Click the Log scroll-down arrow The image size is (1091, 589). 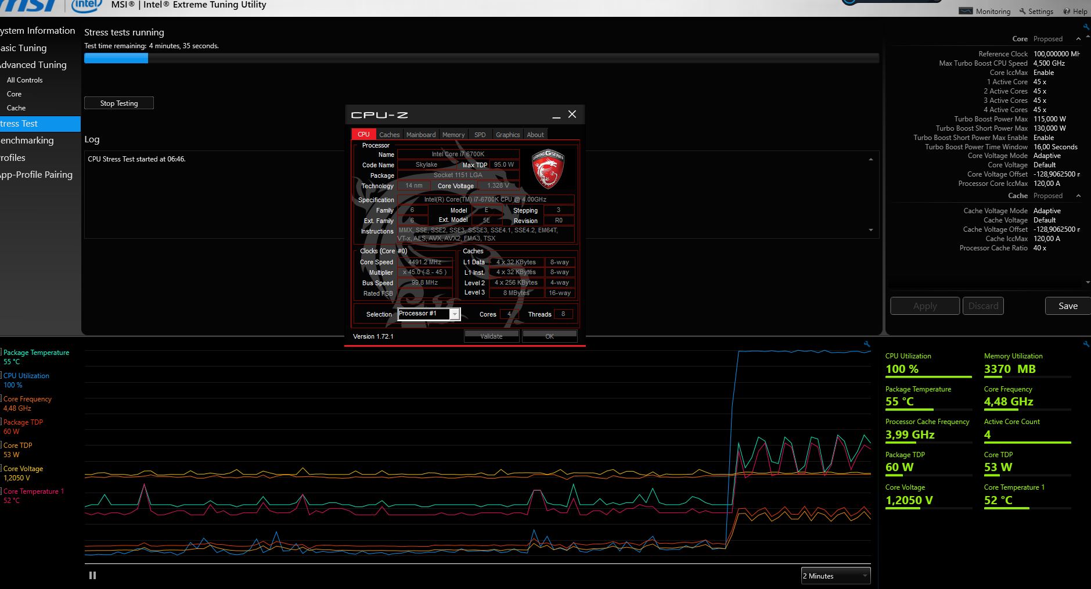870,230
